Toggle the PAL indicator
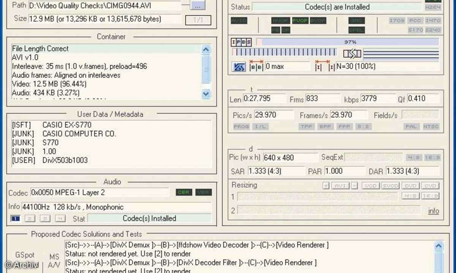This screenshot has width=456, height=273. point(411,126)
